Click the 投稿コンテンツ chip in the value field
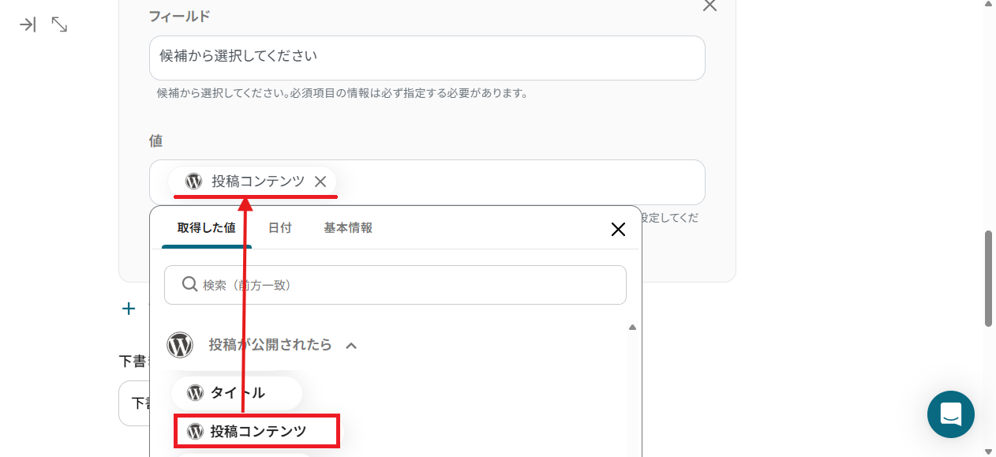Viewport: 996px width, 457px height. pyautogui.click(x=253, y=182)
